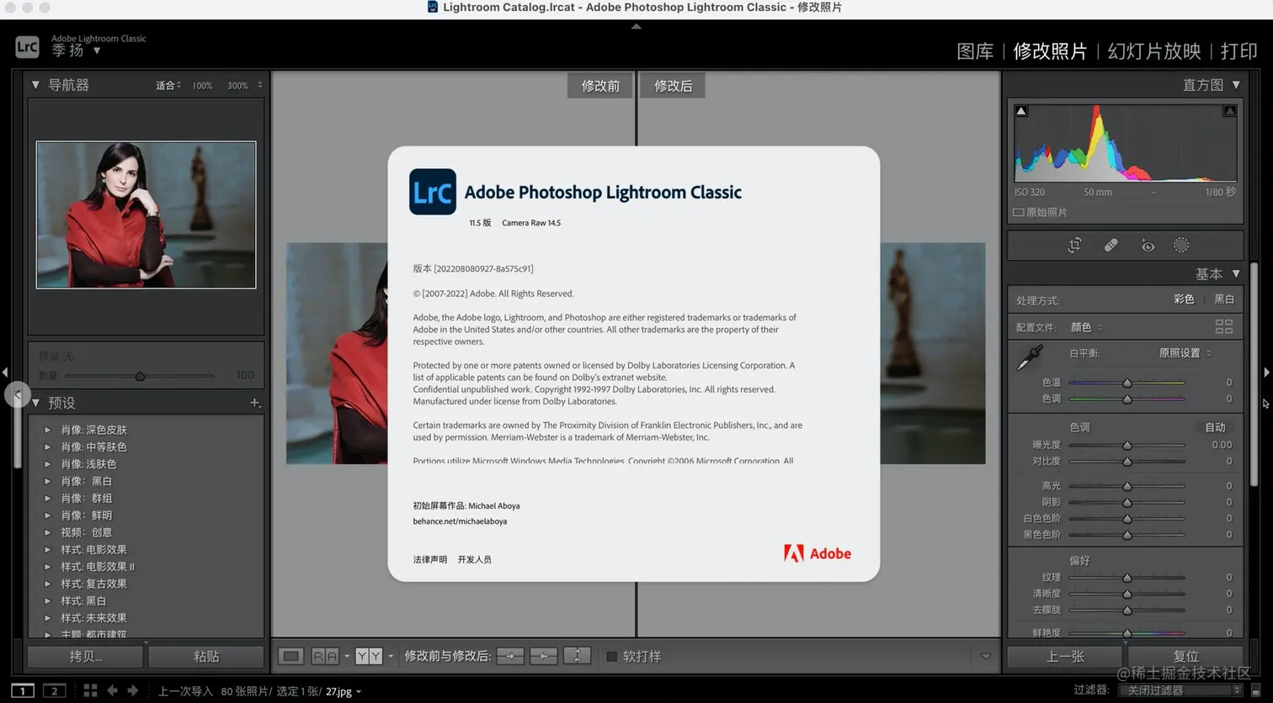Image resolution: width=1273 pixels, height=703 pixels.
Task: Set treatment to 彩色
Action: pos(1184,299)
